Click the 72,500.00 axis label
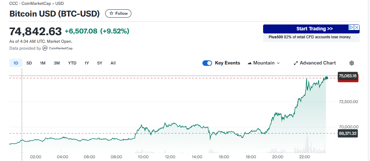Screen dimensions: 370x161 [349, 102]
